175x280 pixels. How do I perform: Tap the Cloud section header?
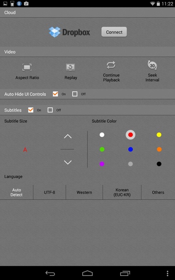click(x=88, y=13)
